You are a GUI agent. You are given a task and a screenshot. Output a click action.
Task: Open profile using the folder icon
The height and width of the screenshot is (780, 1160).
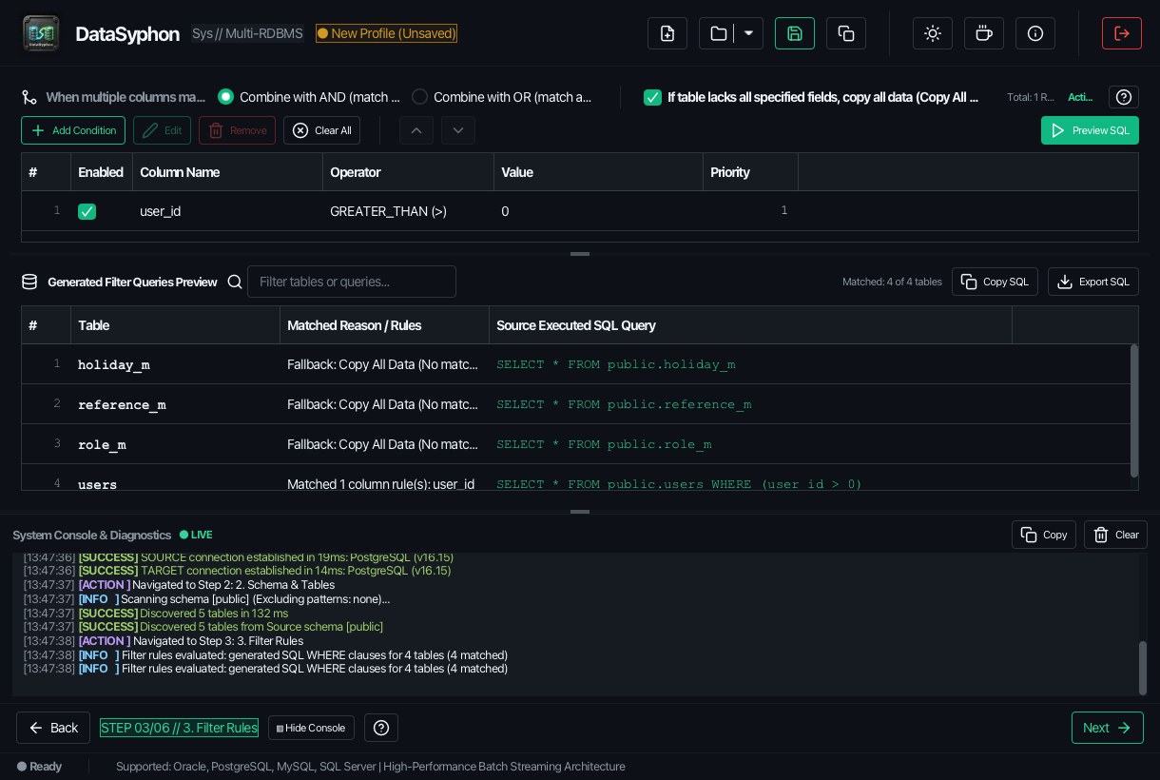(719, 33)
